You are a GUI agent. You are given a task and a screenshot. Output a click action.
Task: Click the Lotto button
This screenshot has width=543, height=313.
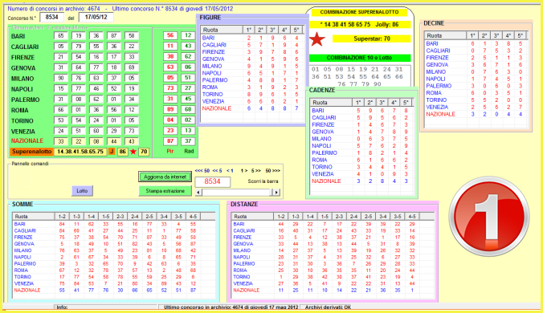[x=82, y=191]
